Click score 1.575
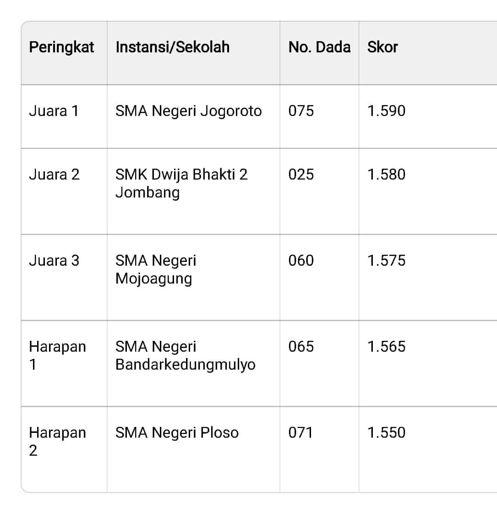 (386, 261)
